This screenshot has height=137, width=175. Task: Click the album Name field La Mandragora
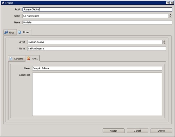[x=97, y=49]
